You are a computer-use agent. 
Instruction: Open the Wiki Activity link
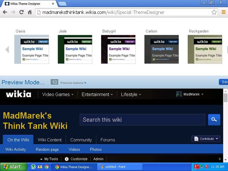[x=15, y=149]
